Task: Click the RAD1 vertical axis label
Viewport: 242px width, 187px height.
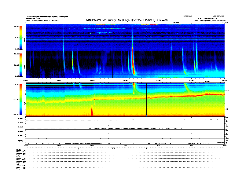Action: pos(24,67)
